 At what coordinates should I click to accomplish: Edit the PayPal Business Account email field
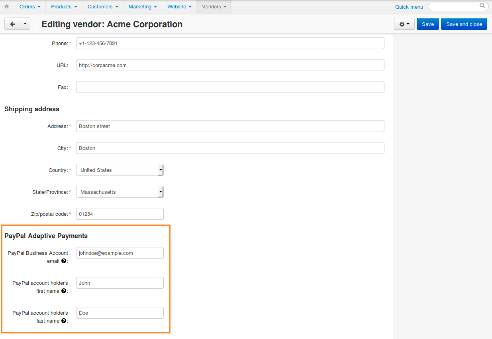click(120, 253)
